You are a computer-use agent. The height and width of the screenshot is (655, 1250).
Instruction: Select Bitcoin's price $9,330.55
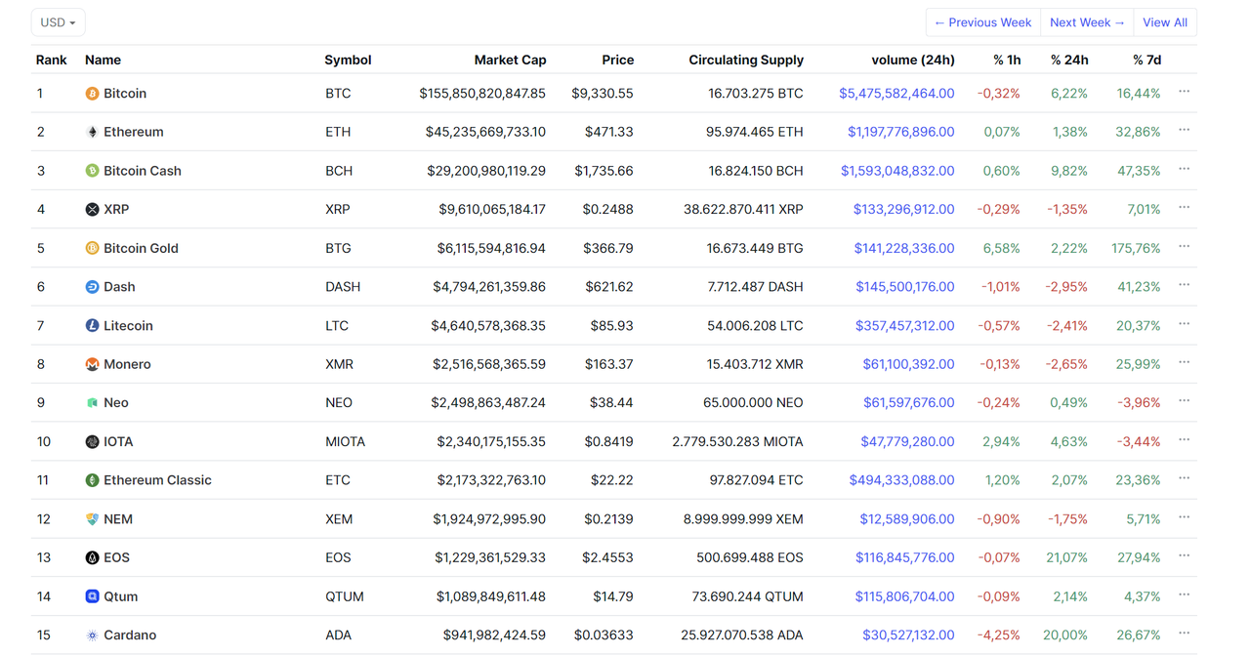603,94
